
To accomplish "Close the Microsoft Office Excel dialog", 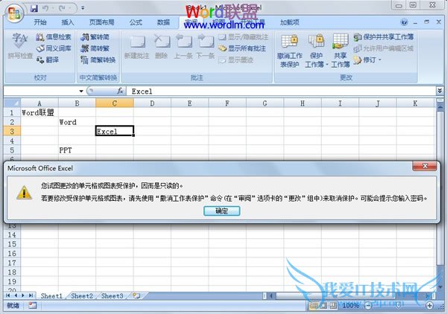I will click(425, 166).
